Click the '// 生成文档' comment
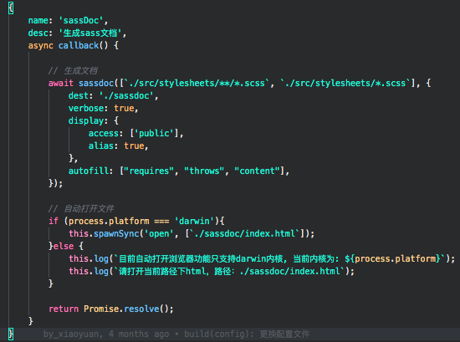Viewport: 460px width, 342px height. [73, 71]
